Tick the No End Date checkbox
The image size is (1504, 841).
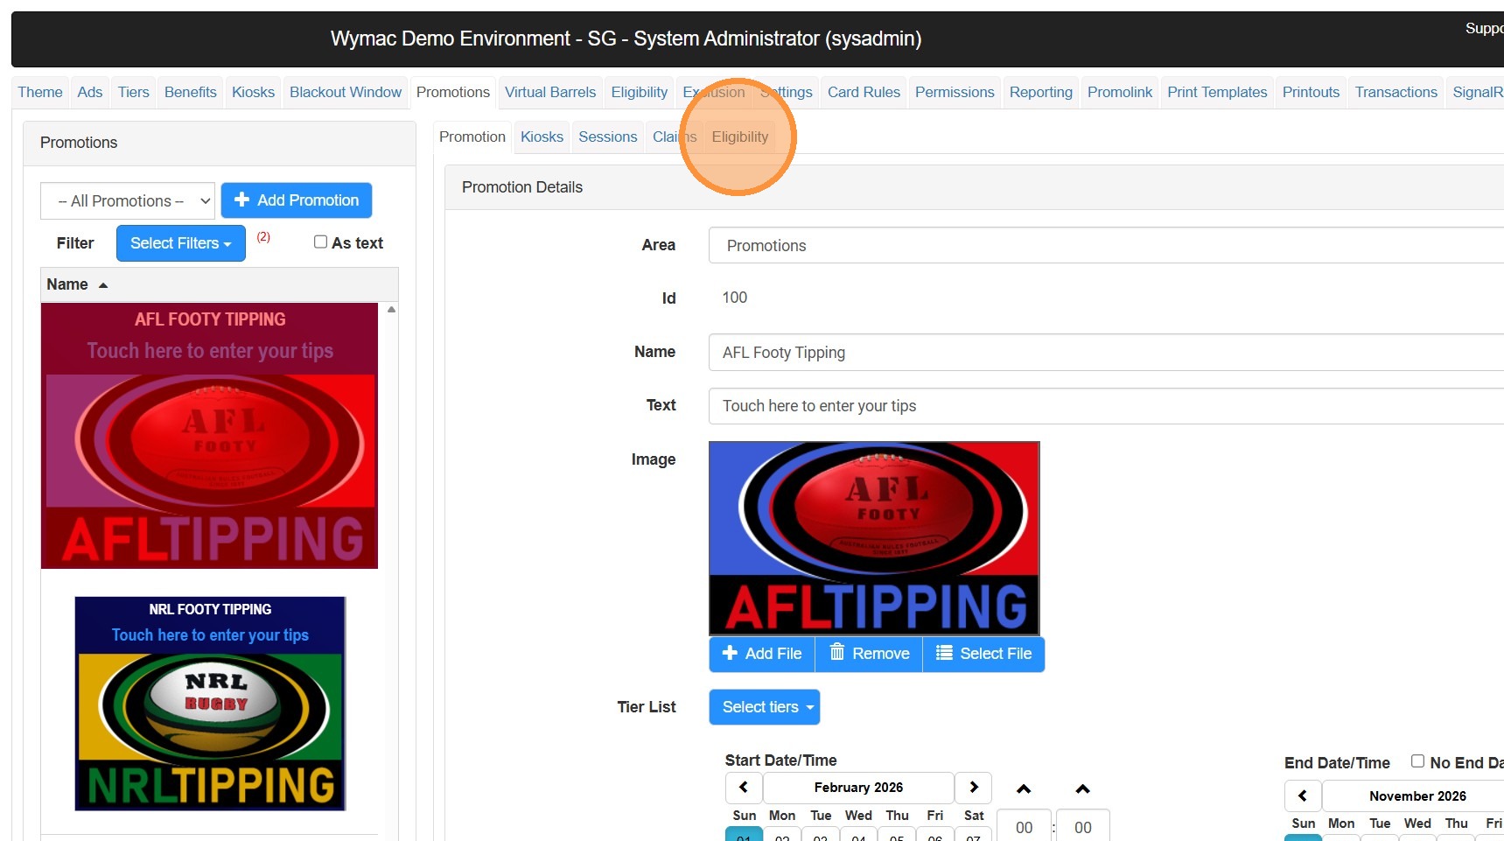[x=1417, y=761]
